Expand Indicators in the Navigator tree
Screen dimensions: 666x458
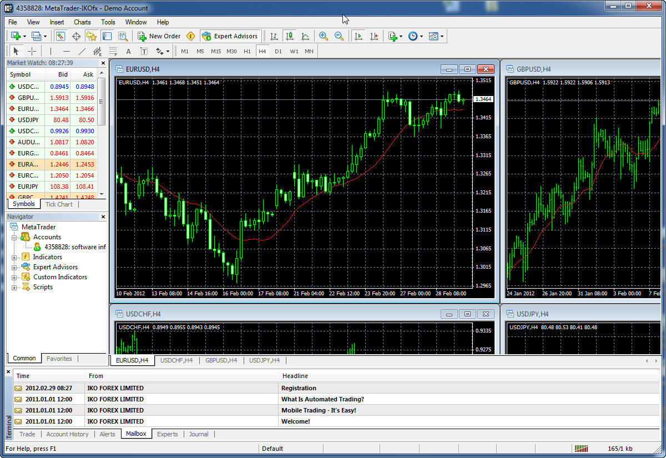point(13,256)
